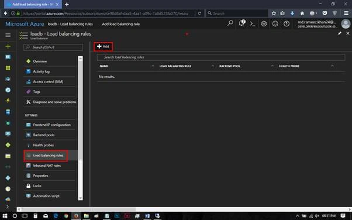The width and height of the screenshot is (352, 220).
Task: Click the feedback smiley icon
Action: pyautogui.click(x=275, y=23)
